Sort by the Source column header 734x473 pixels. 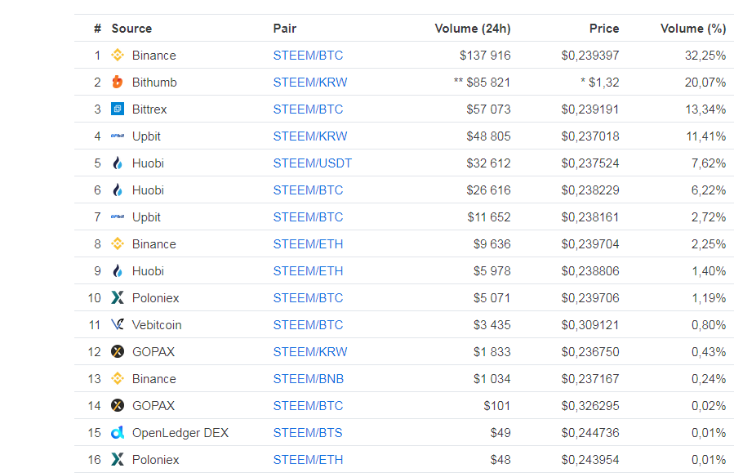click(131, 29)
